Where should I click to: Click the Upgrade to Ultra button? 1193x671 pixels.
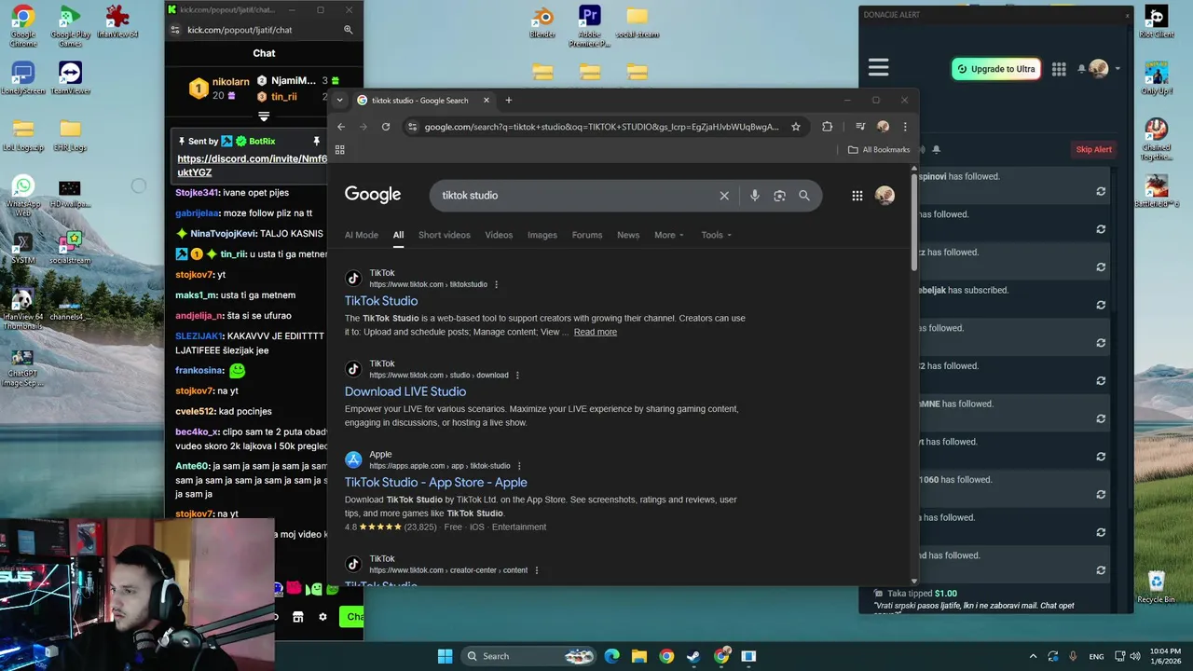pos(995,69)
